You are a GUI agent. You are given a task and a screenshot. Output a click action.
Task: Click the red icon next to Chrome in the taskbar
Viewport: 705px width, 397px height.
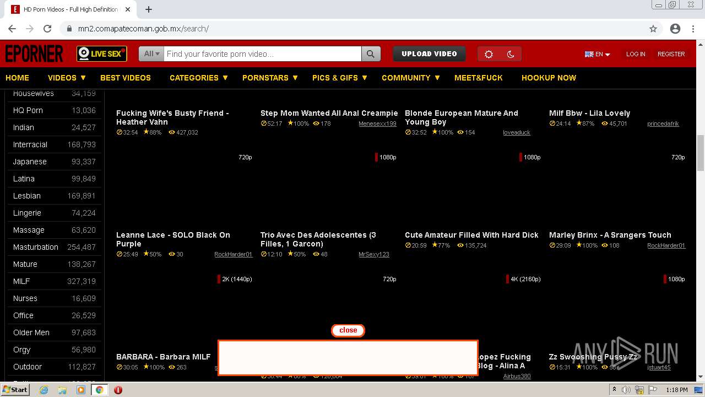click(x=118, y=390)
